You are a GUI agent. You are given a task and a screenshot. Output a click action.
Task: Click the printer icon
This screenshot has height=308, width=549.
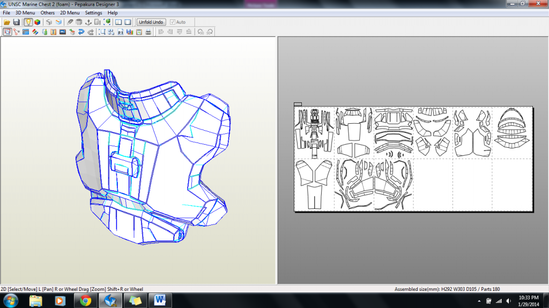tap(149, 32)
